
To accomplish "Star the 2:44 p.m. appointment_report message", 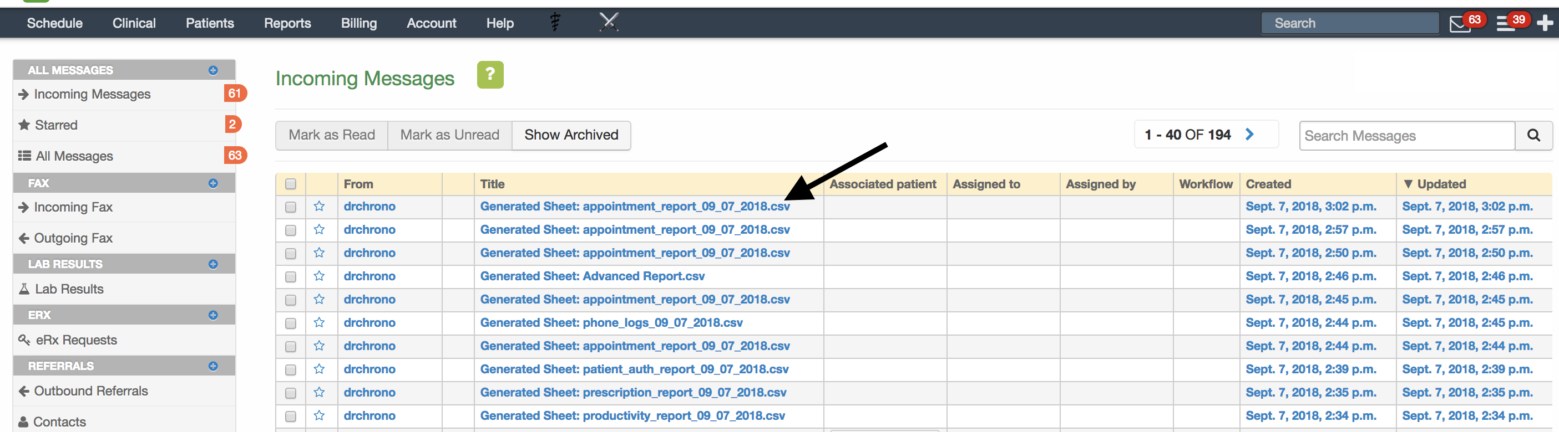I will (x=319, y=346).
